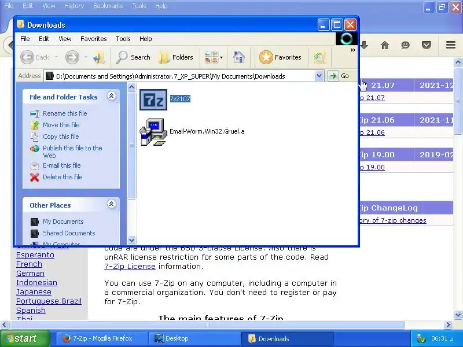463x347 pixels.
Task: Click Firefox chat smiley icon
Action: point(406,45)
